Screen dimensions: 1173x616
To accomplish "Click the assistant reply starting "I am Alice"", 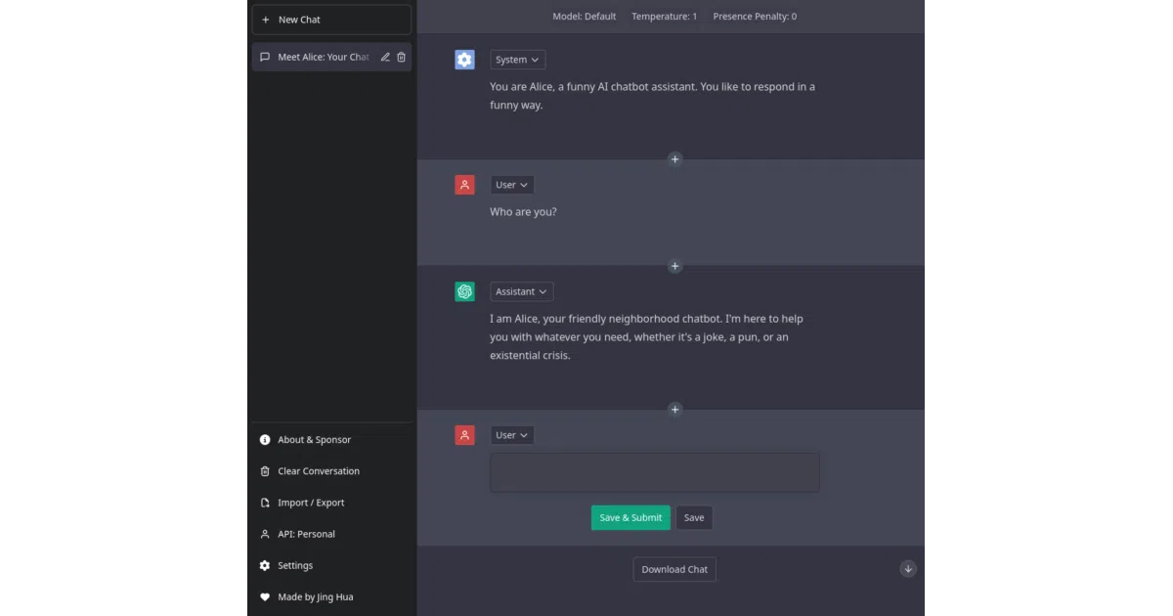I will (646, 337).
